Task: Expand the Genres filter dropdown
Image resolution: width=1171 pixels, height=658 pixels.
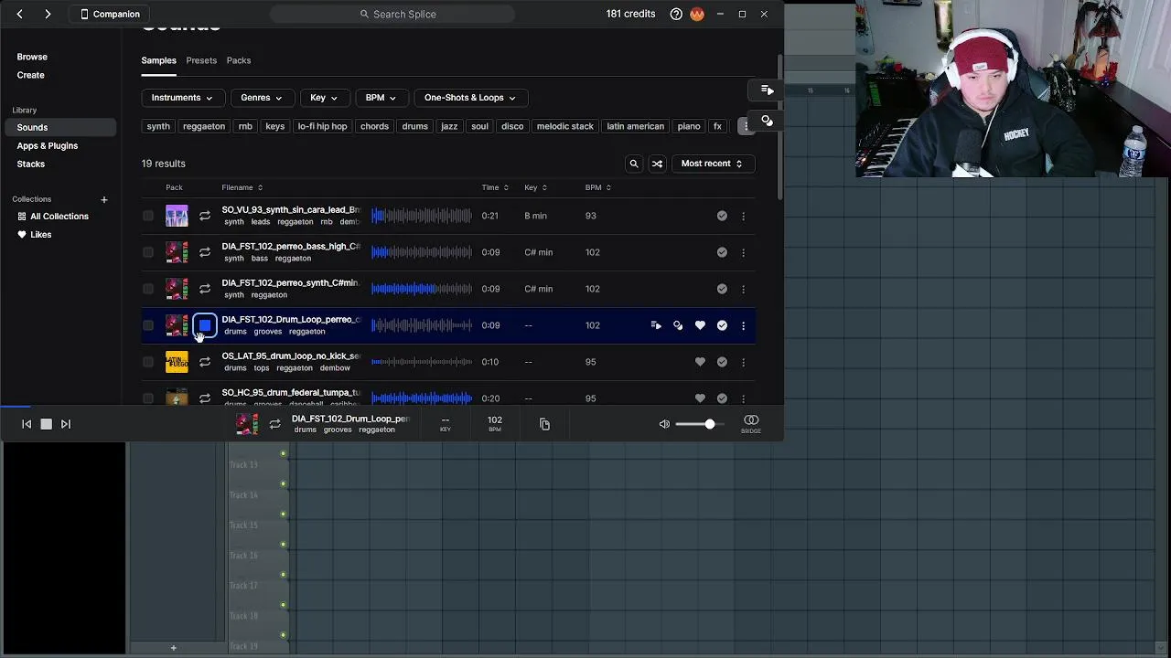Action: (x=262, y=98)
